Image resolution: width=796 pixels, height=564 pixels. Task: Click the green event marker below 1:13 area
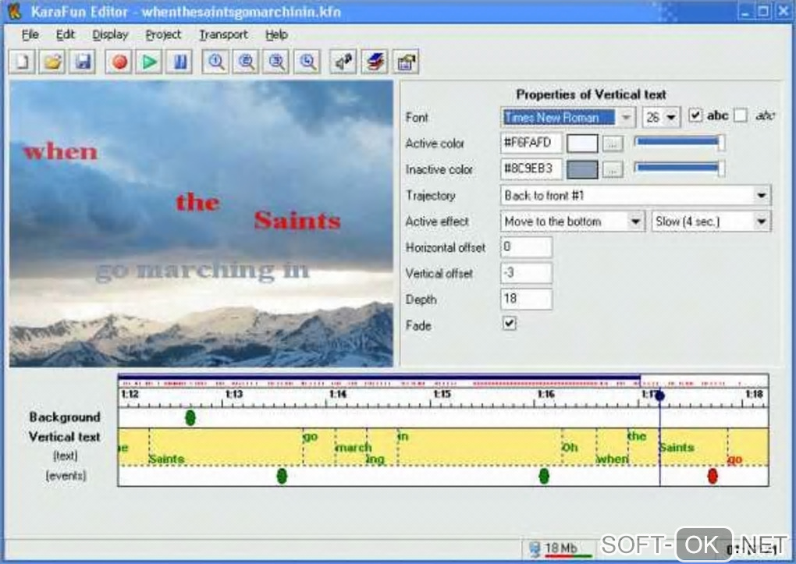(282, 476)
